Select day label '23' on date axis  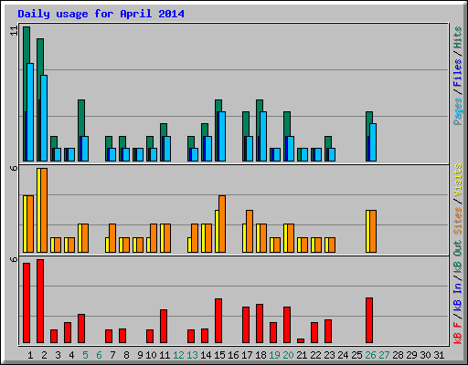(x=329, y=355)
